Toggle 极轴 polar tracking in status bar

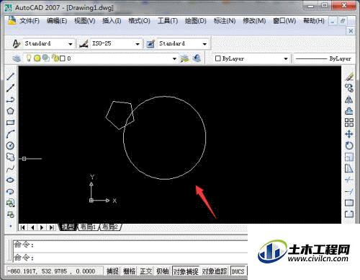163,271
